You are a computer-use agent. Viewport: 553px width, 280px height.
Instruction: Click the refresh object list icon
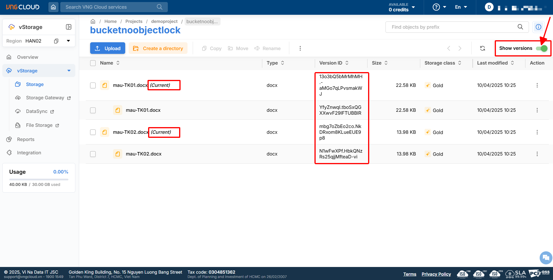(483, 48)
